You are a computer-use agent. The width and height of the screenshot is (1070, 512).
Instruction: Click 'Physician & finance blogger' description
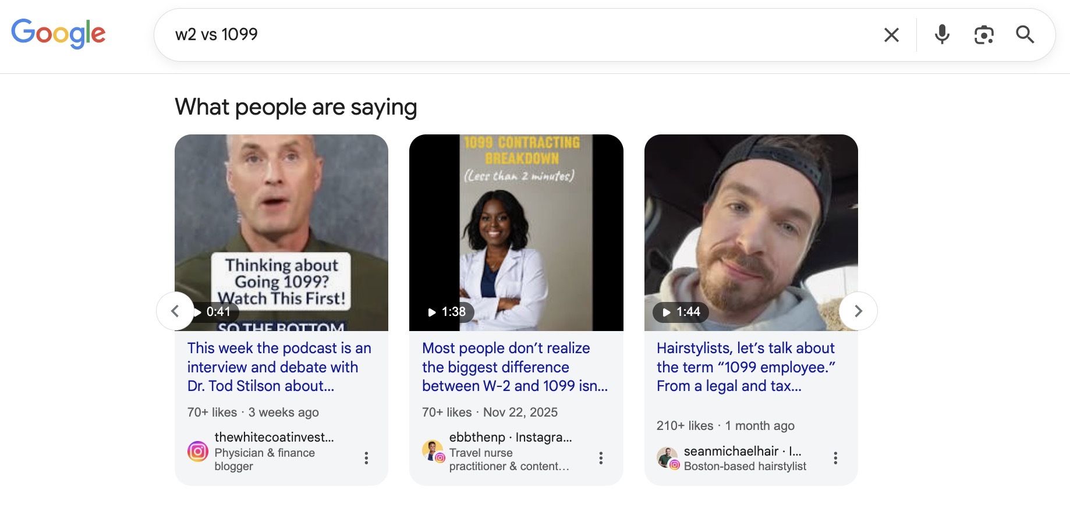click(x=264, y=459)
